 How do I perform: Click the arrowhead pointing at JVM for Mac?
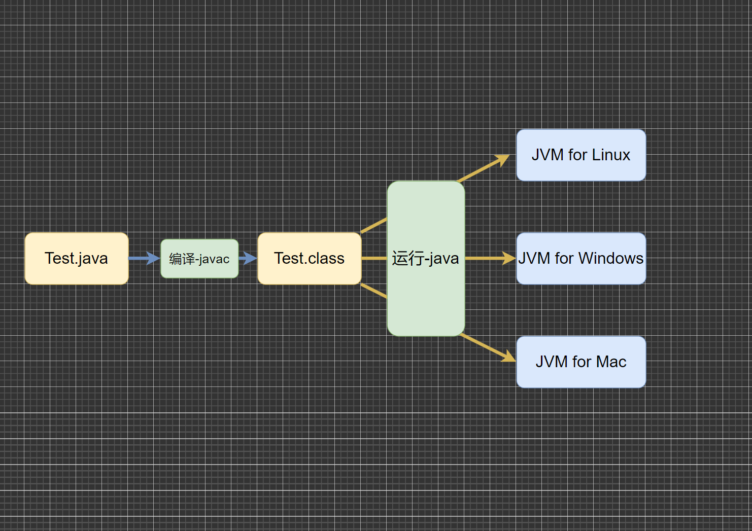point(508,358)
